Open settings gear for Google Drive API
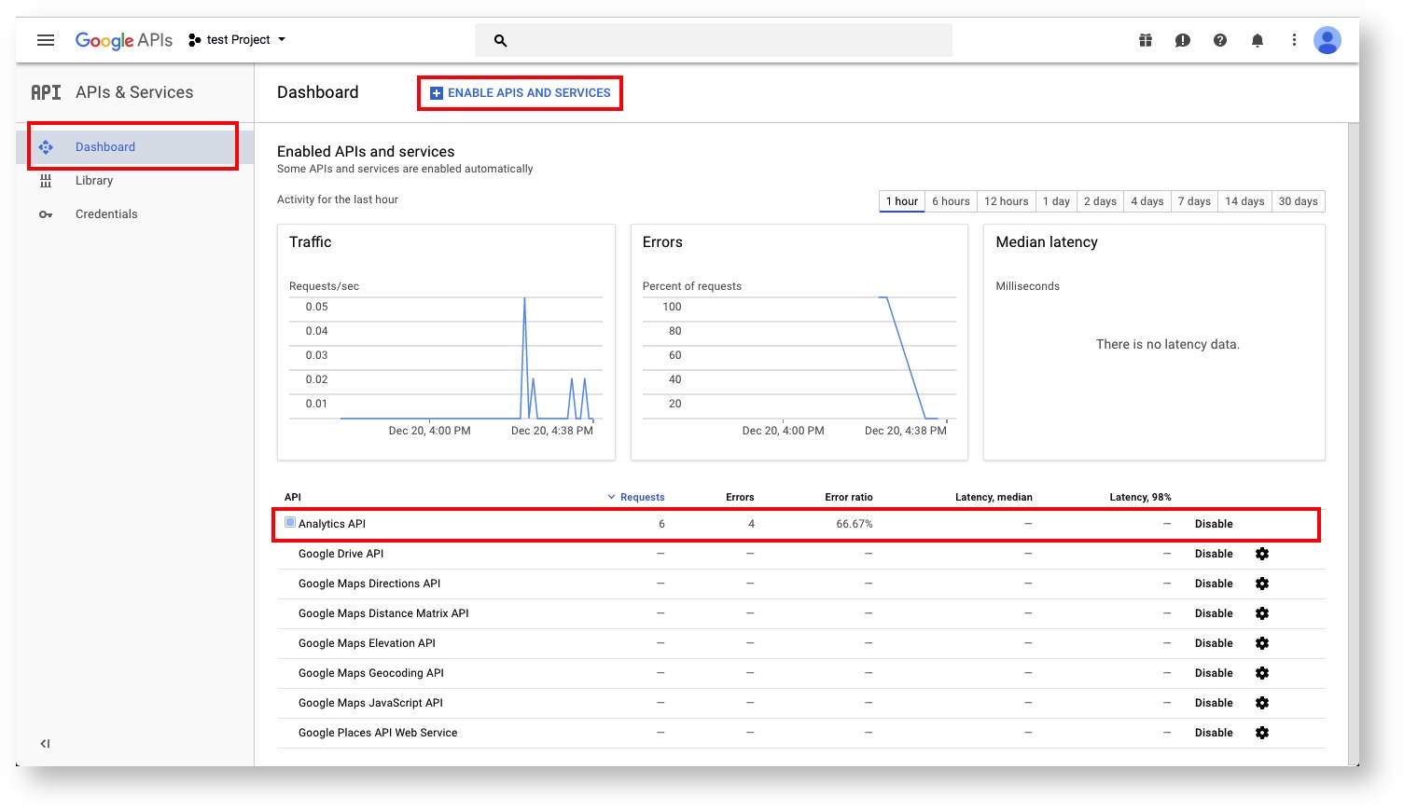The image size is (1404, 811). coord(1262,554)
